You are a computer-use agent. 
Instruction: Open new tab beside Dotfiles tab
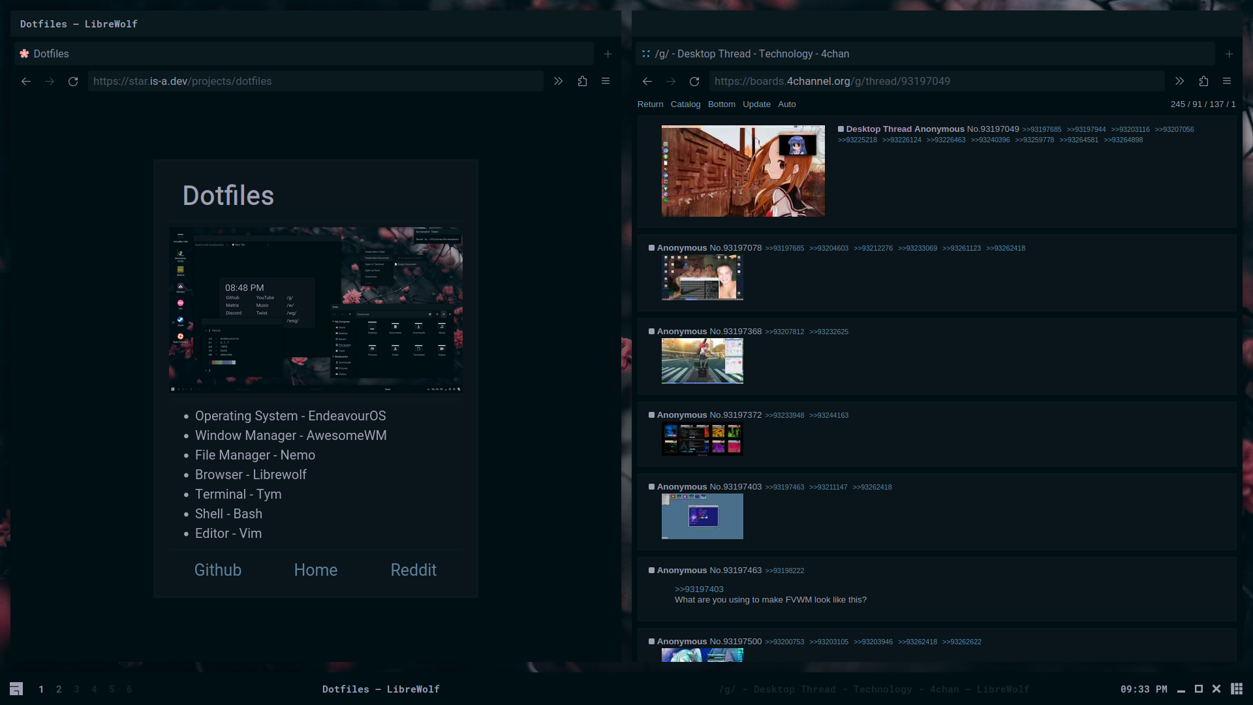(x=608, y=54)
